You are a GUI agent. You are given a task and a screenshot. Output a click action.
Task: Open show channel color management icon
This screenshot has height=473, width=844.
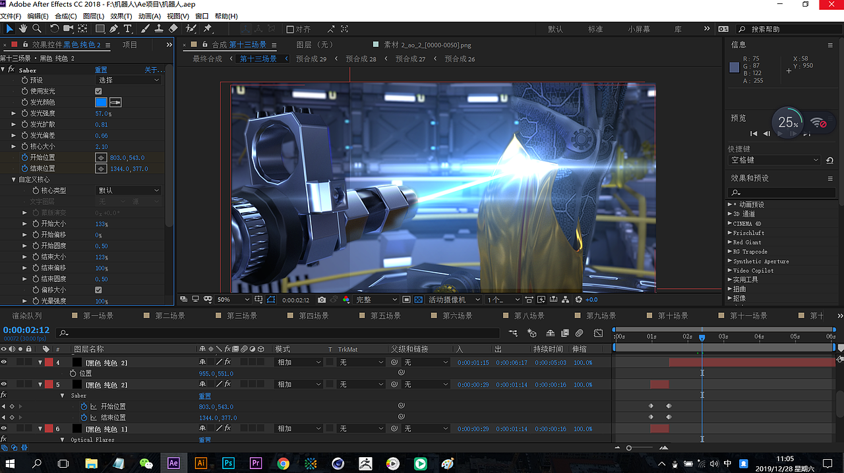[346, 300]
